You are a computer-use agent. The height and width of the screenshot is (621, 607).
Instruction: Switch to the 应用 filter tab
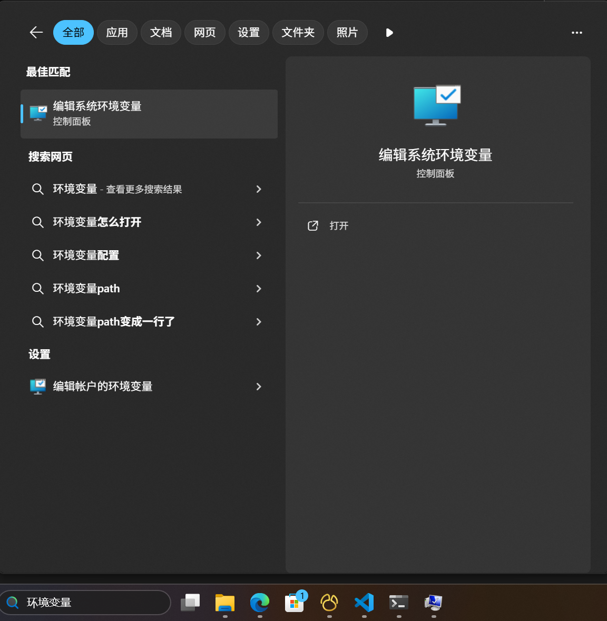click(x=117, y=33)
